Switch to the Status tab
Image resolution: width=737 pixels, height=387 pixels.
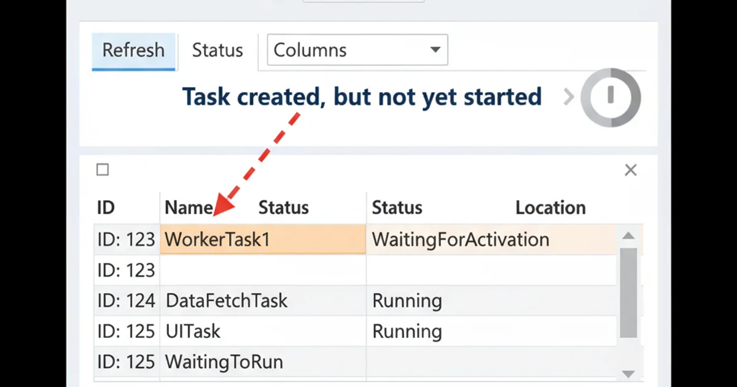coord(217,51)
